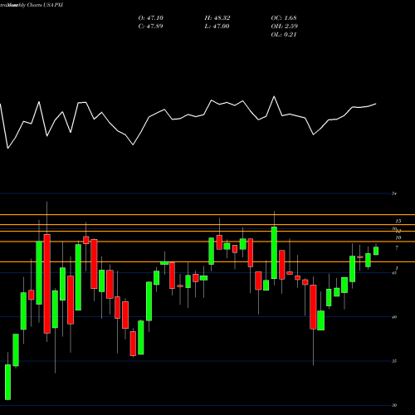Click the OL: 0.21 reading
Viewport: 415px width, 415px height.
pyautogui.click(x=284, y=35)
